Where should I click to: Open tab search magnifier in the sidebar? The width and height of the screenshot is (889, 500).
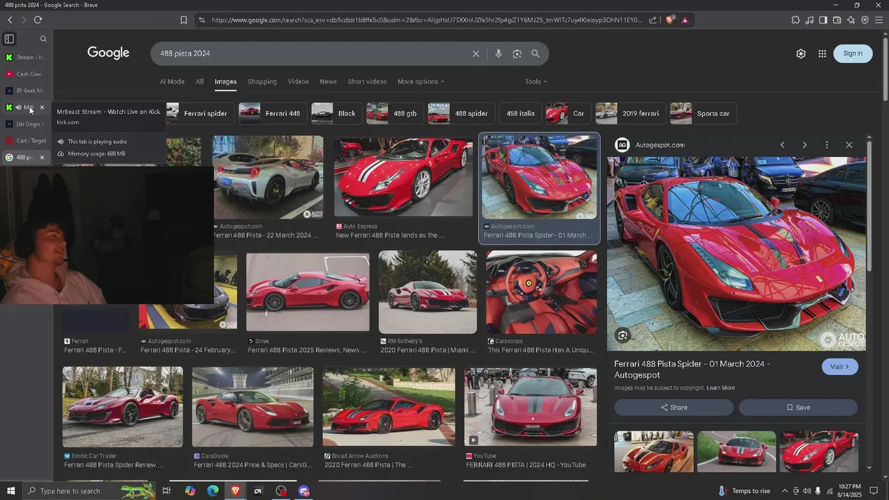(x=43, y=39)
